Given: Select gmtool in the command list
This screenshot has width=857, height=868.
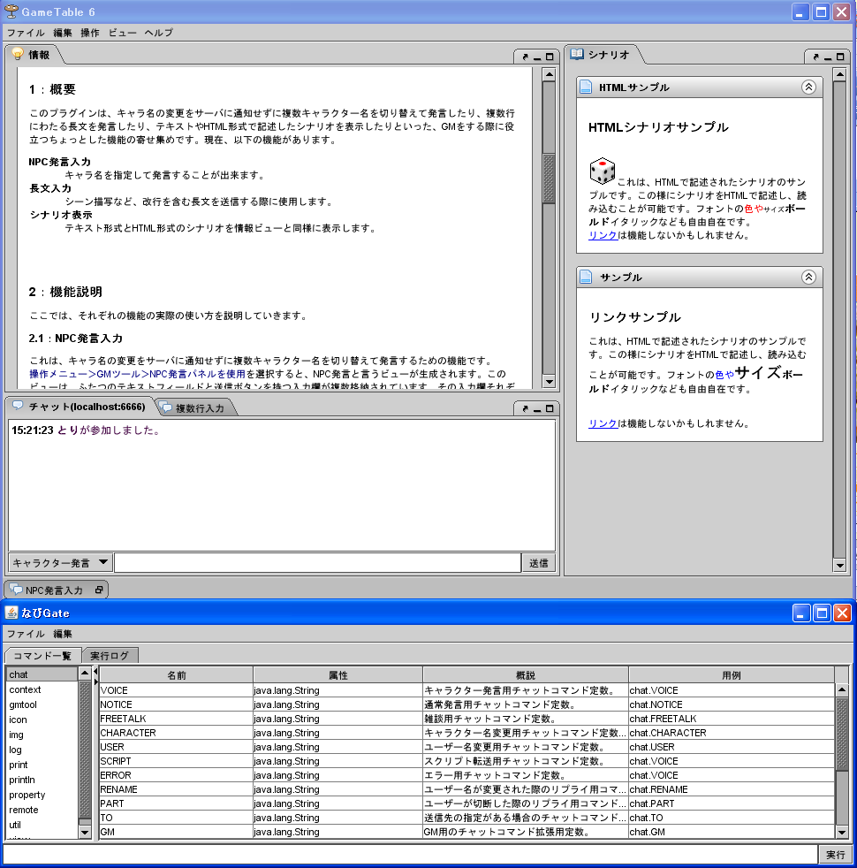Looking at the screenshot, I should coord(42,704).
